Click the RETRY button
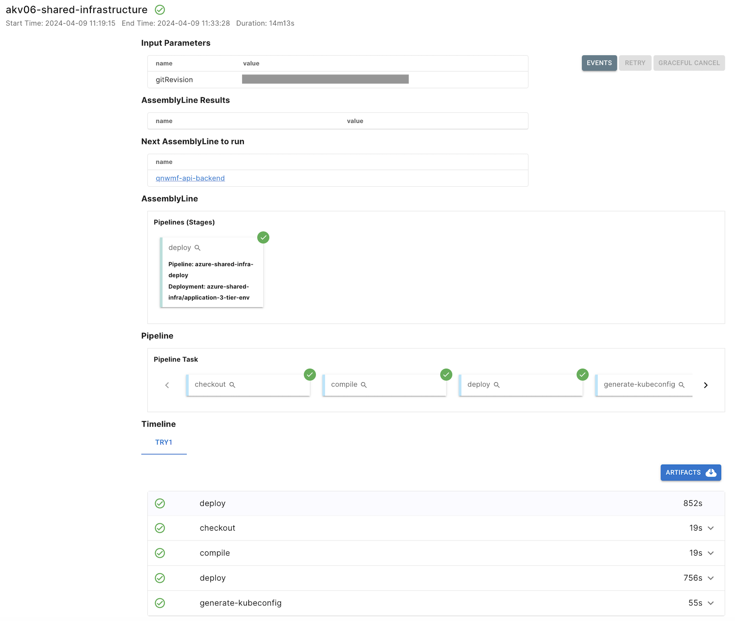Viewport: 735px width, 621px height. (635, 63)
